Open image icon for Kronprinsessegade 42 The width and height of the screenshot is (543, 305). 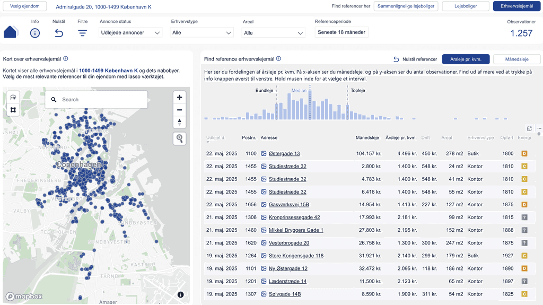click(x=264, y=217)
